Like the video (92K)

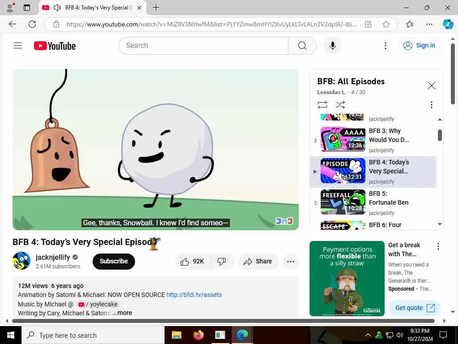click(192, 261)
